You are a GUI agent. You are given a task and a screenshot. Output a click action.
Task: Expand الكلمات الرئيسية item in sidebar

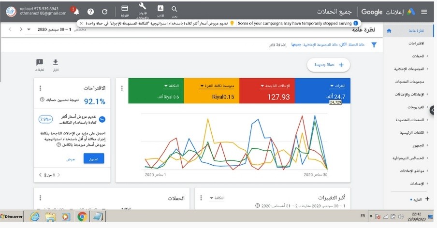pos(427,132)
